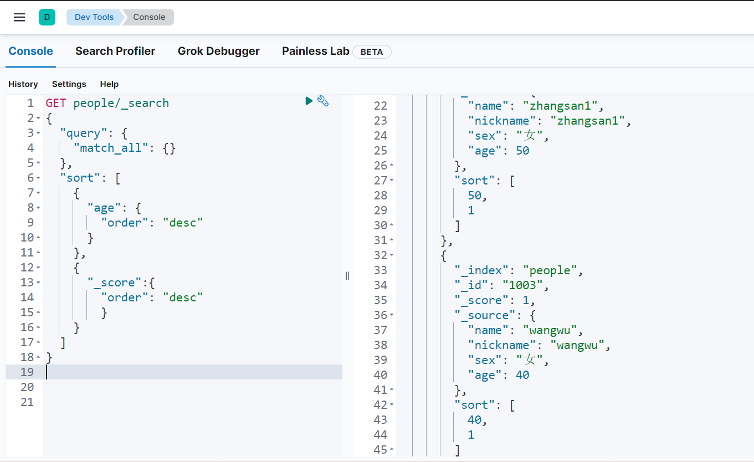The image size is (754, 462).
Task: Click the panel resize divider handle
Action: (347, 276)
